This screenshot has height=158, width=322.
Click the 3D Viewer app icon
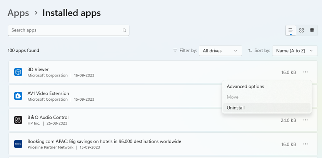18,72
